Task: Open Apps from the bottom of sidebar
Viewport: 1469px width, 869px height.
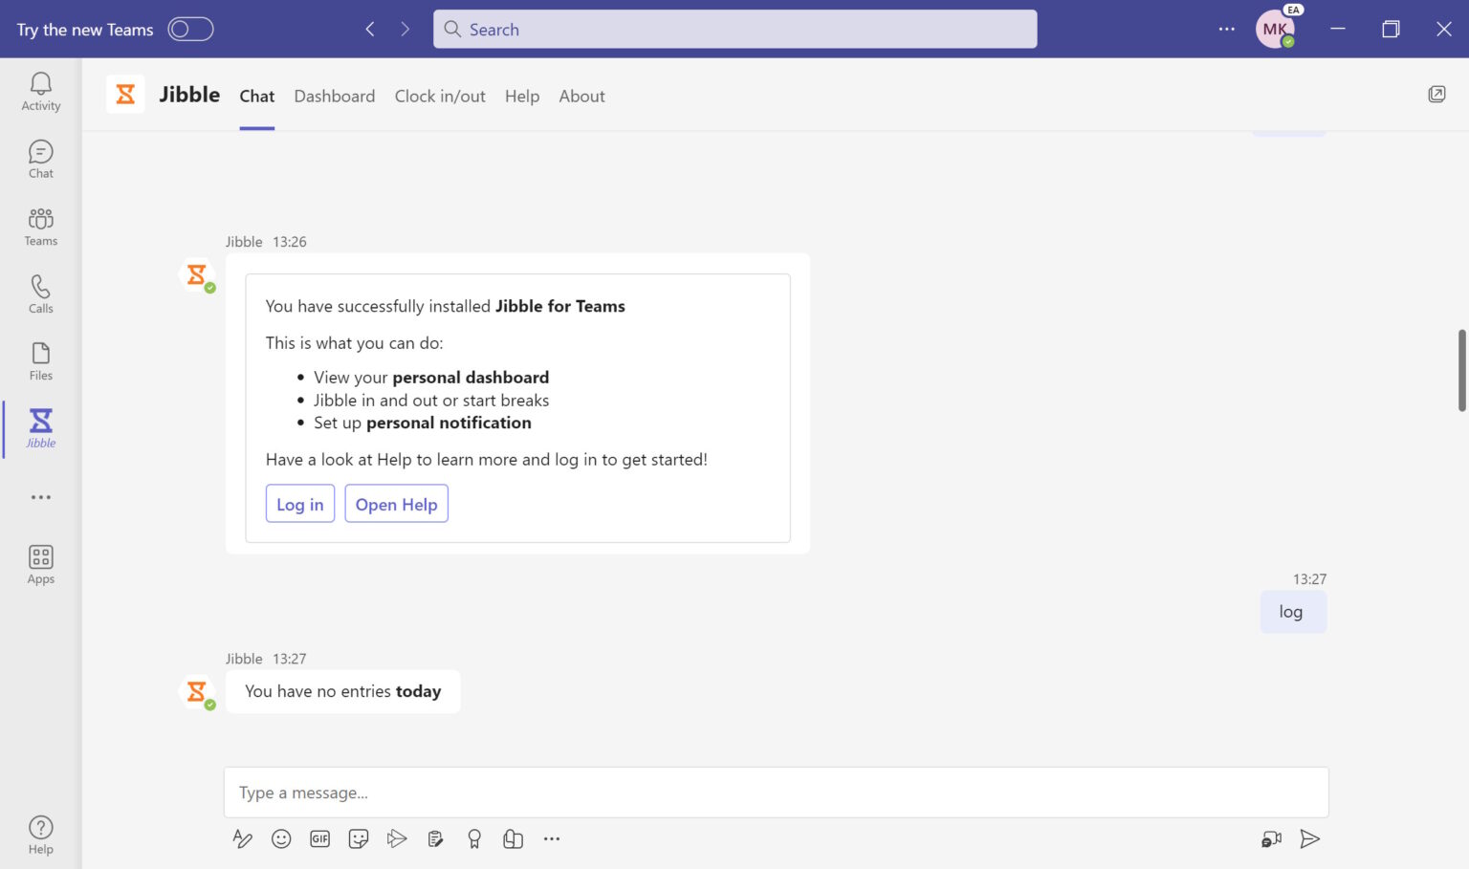Action: pos(40,563)
